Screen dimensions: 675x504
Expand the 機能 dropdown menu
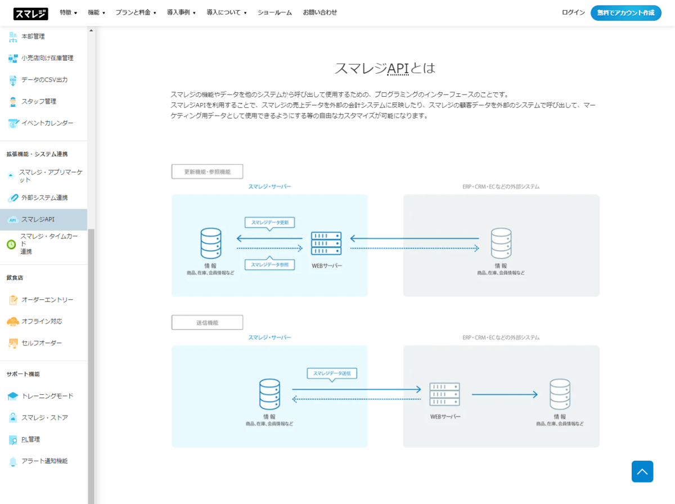click(97, 12)
